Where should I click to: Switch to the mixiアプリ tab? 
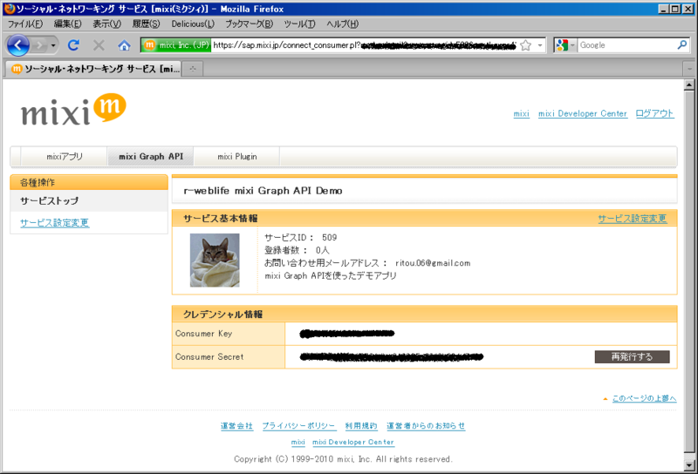(x=64, y=157)
